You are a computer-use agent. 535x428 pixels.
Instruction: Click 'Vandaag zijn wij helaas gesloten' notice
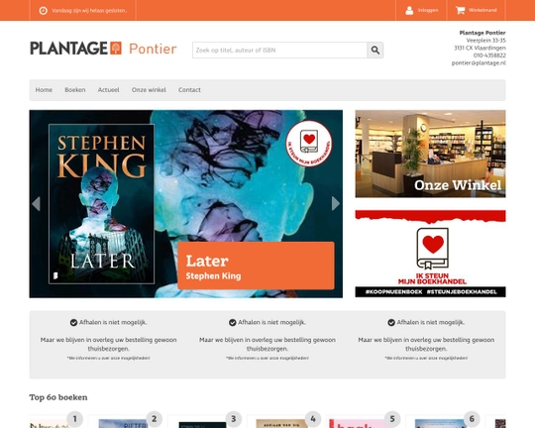(89, 11)
